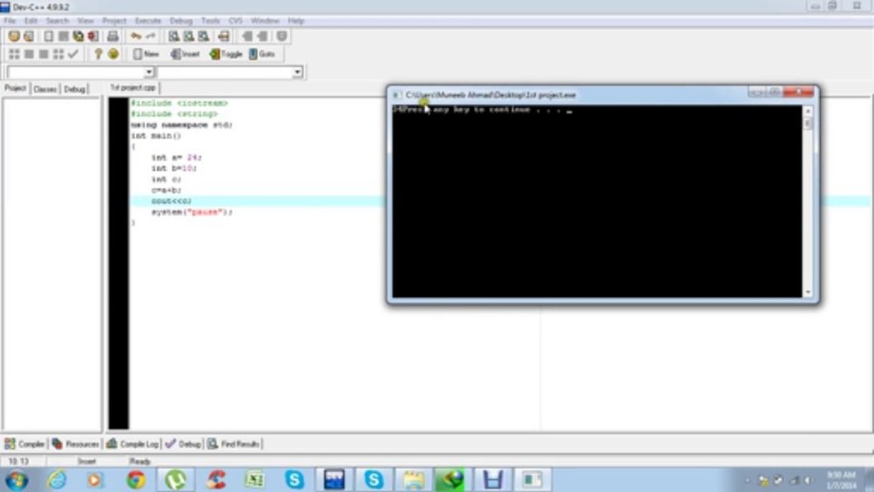Open the first class browser combo box
This screenshot has width=874, height=492.
pos(148,72)
